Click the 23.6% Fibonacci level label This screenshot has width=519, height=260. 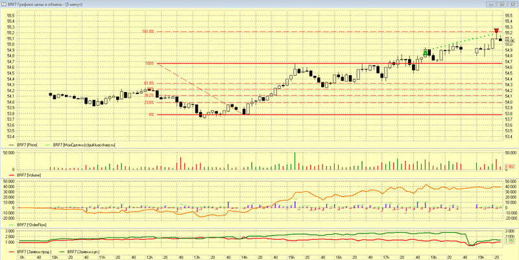149,102
